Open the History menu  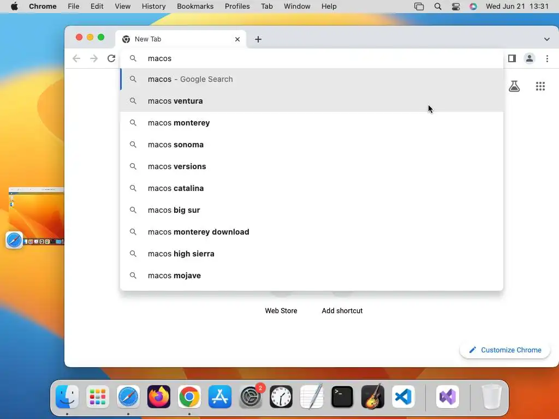[x=153, y=7]
